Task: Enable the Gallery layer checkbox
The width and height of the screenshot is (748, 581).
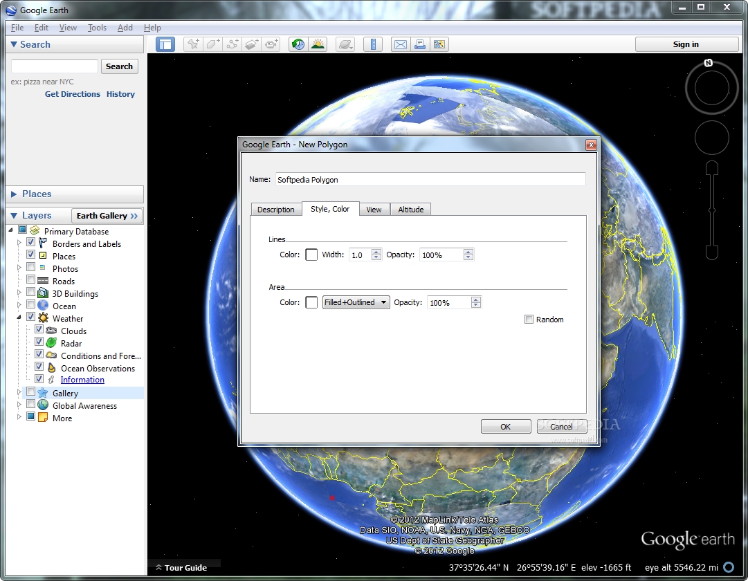Action: pos(30,391)
